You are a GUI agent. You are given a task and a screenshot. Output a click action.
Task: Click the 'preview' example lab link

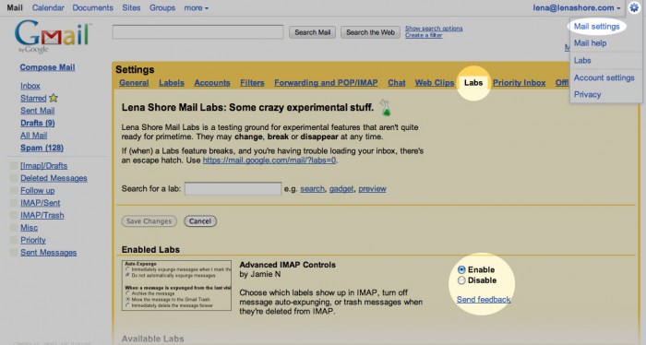(372, 188)
